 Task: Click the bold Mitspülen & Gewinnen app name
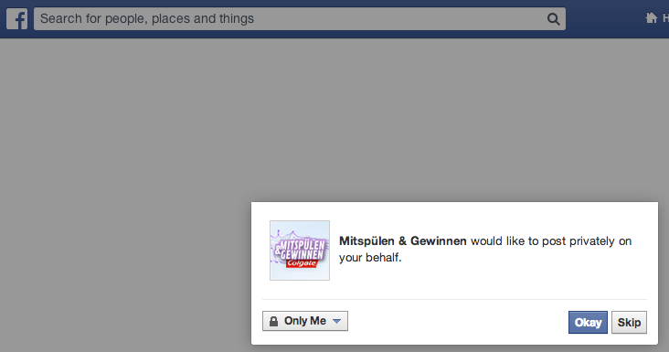click(403, 241)
